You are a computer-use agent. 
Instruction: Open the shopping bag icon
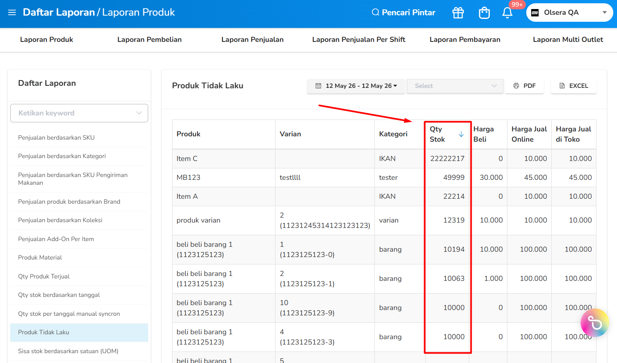(x=484, y=13)
